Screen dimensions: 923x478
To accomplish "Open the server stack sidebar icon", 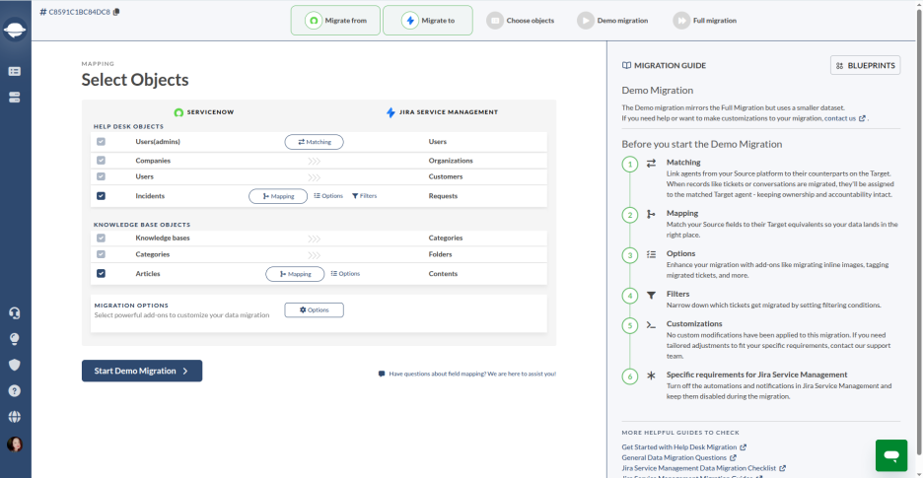I will tap(15, 98).
